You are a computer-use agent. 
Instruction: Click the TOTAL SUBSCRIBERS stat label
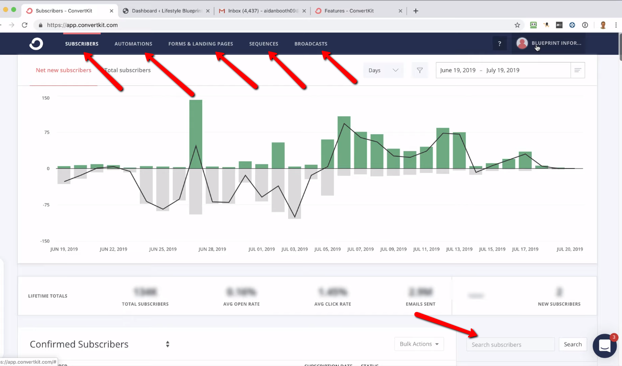pyautogui.click(x=145, y=304)
